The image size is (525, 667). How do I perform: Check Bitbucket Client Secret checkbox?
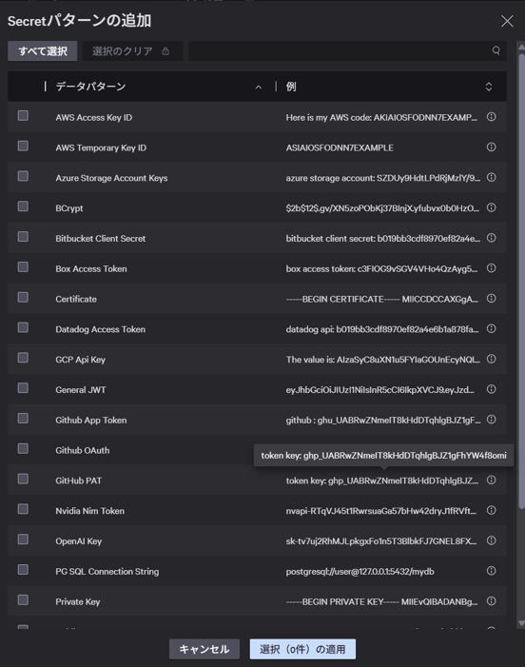coord(23,237)
